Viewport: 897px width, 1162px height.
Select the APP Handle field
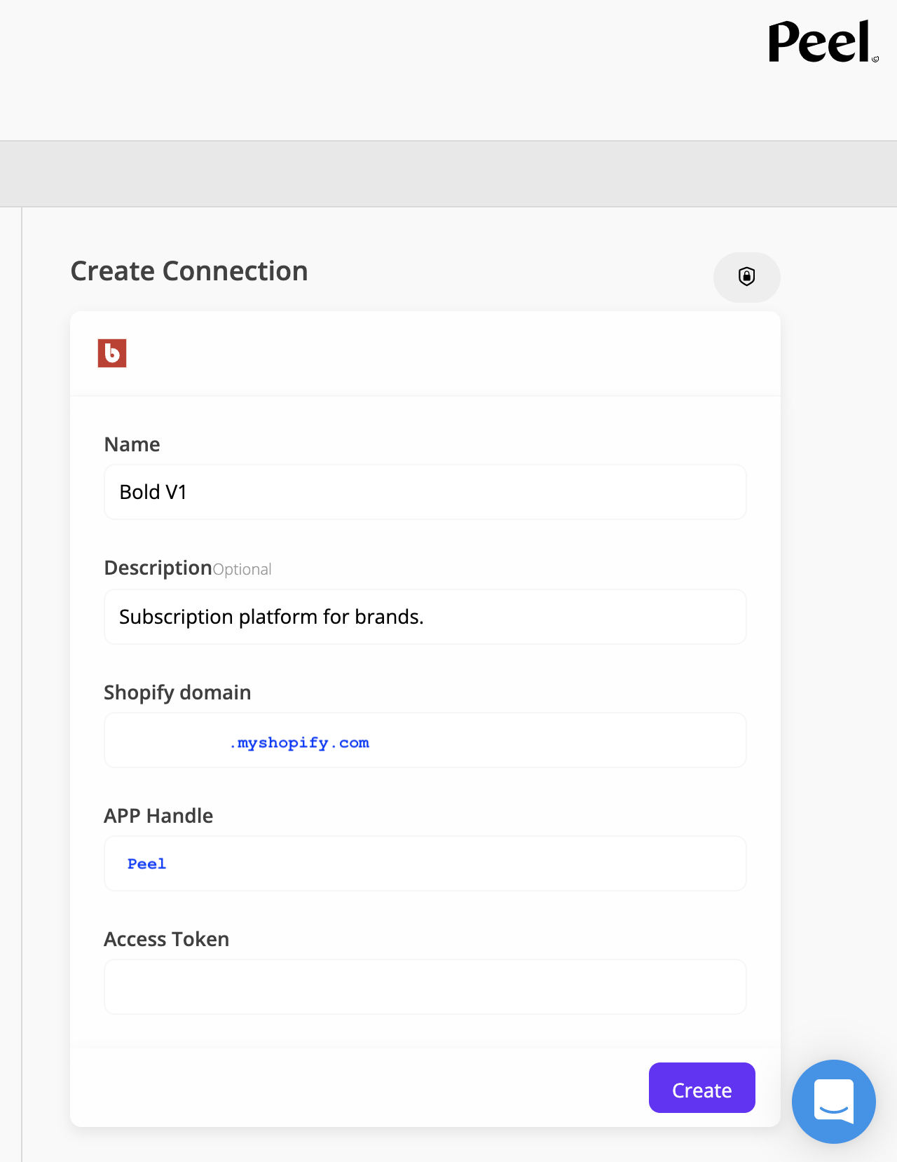point(425,863)
